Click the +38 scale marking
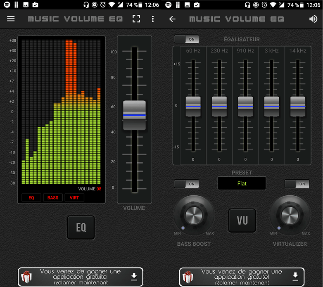The image size is (323, 287). [13, 40]
